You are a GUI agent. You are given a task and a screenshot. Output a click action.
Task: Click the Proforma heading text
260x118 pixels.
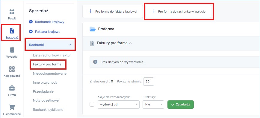point(106,29)
